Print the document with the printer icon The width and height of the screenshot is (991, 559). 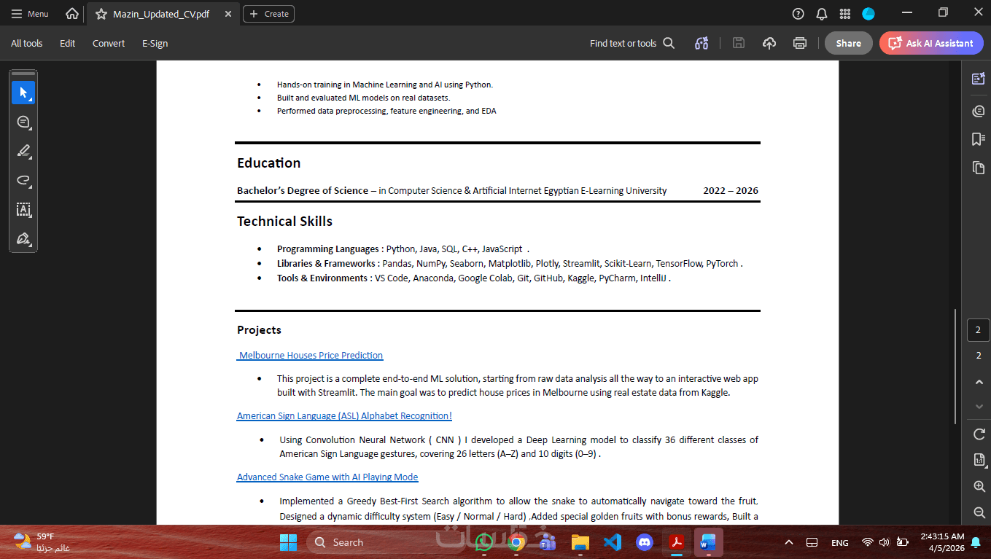800,43
